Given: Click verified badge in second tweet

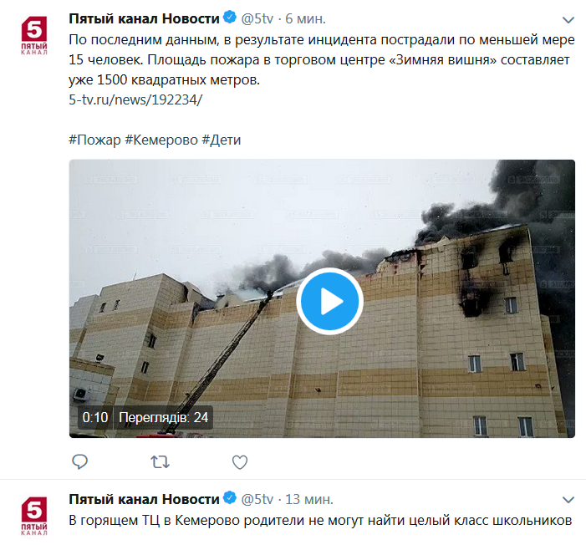Looking at the screenshot, I should pos(229,498).
